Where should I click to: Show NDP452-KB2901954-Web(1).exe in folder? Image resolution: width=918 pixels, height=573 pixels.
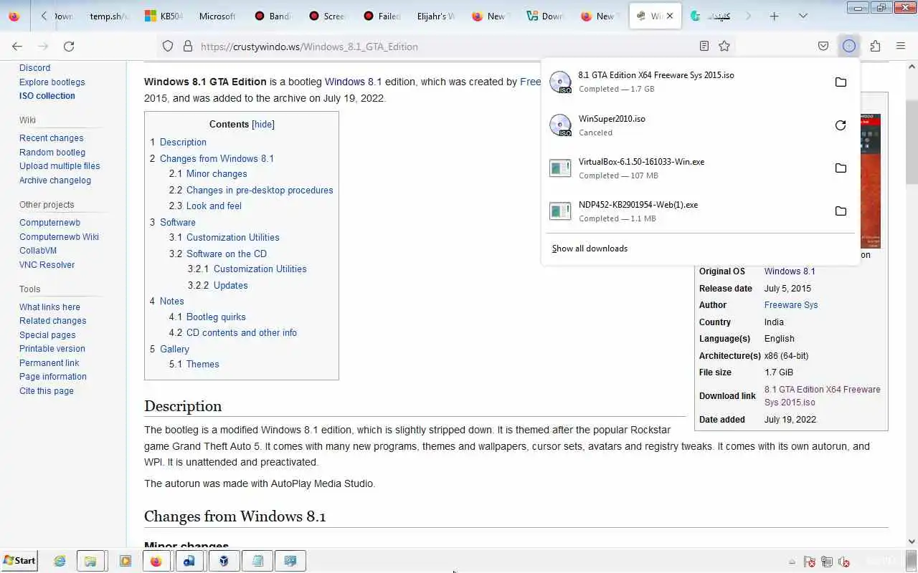pyautogui.click(x=841, y=211)
